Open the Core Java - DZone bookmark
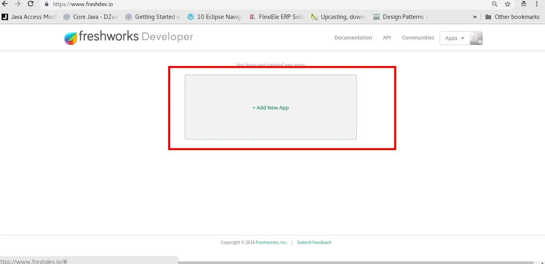This screenshot has height=264, width=545. pos(91,17)
